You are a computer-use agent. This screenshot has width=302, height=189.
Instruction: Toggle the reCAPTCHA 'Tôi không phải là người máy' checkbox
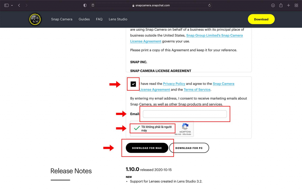(x=137, y=128)
